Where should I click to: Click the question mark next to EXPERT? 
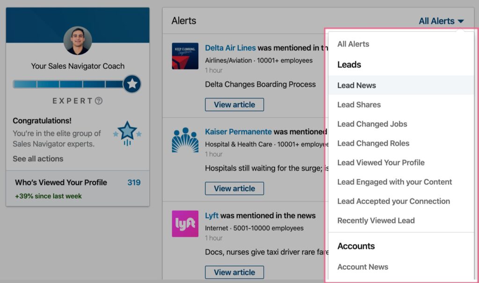coord(99,101)
